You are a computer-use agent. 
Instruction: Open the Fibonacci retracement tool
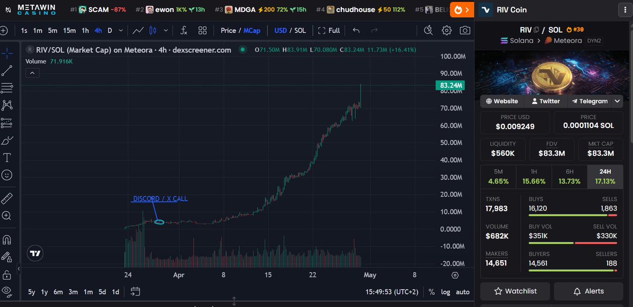pyautogui.click(x=7, y=87)
